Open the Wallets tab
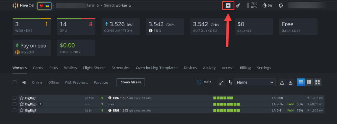 click(x=70, y=68)
